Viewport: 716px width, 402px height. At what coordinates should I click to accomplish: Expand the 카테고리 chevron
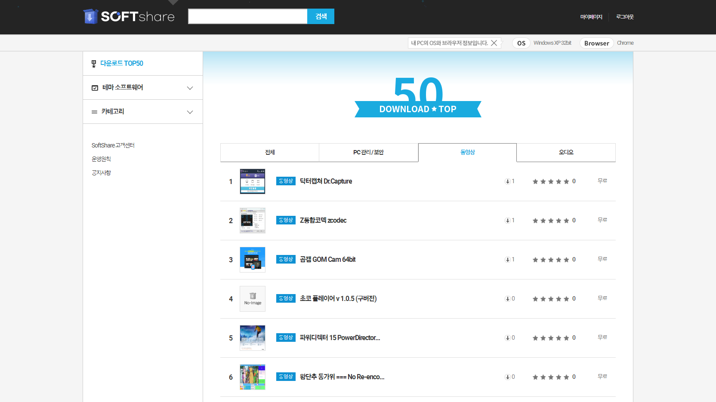pyautogui.click(x=190, y=112)
